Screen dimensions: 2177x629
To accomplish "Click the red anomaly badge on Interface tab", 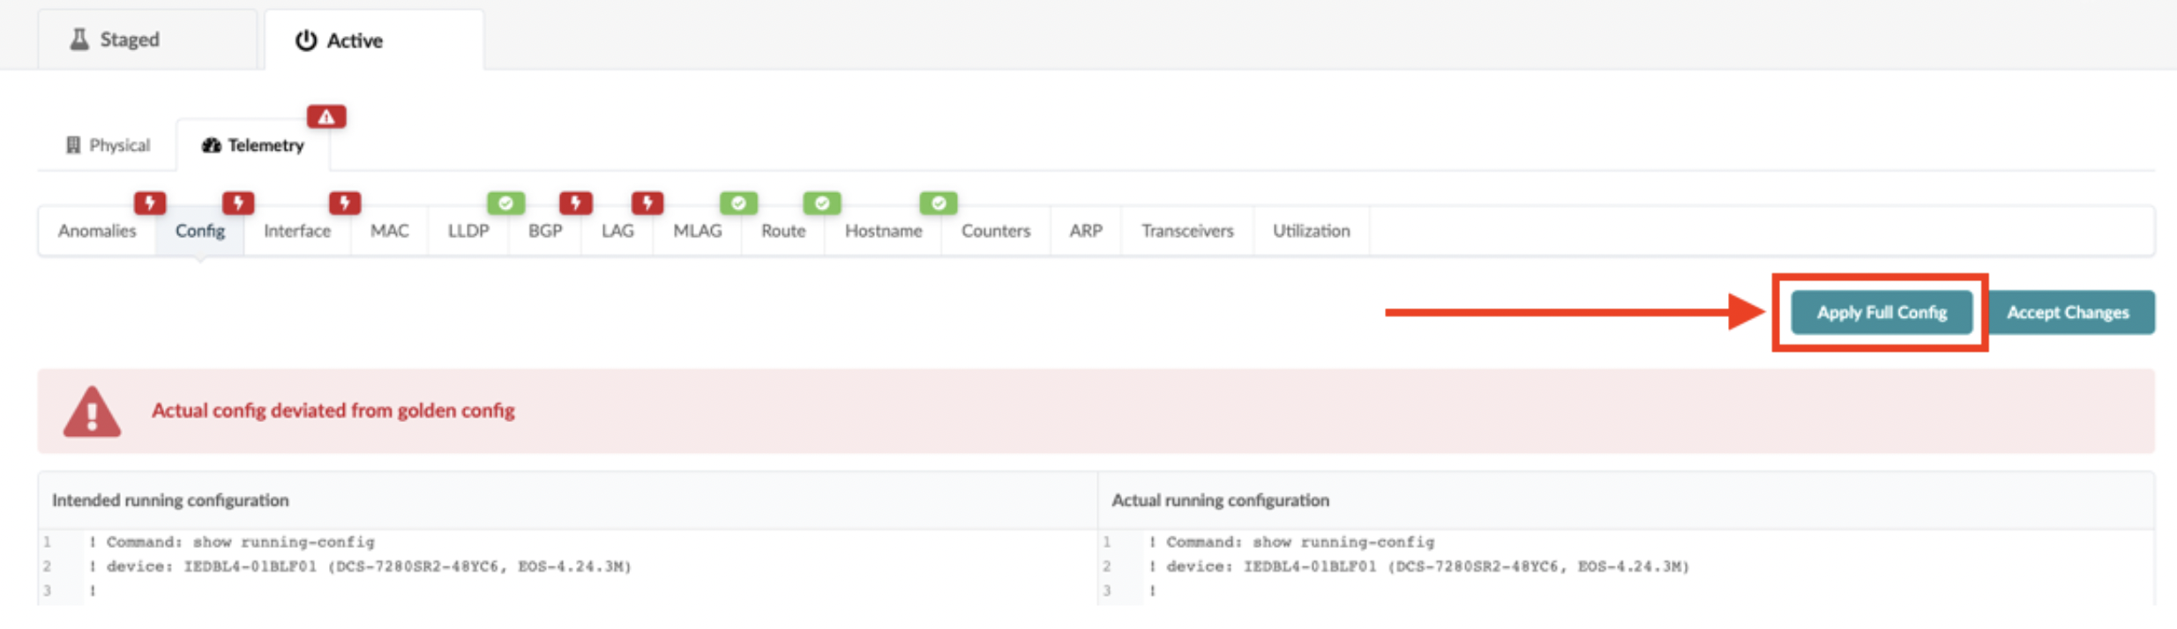I will (x=344, y=203).
